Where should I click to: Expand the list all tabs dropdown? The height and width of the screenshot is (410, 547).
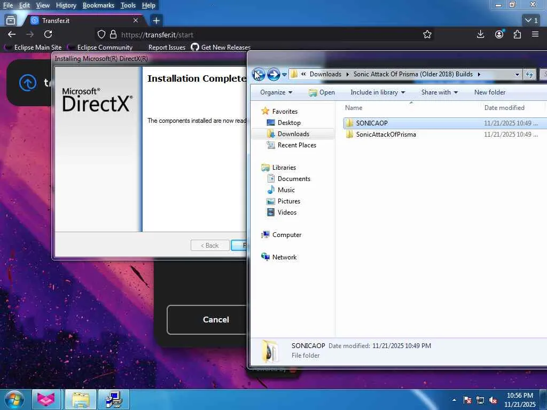pos(532,21)
